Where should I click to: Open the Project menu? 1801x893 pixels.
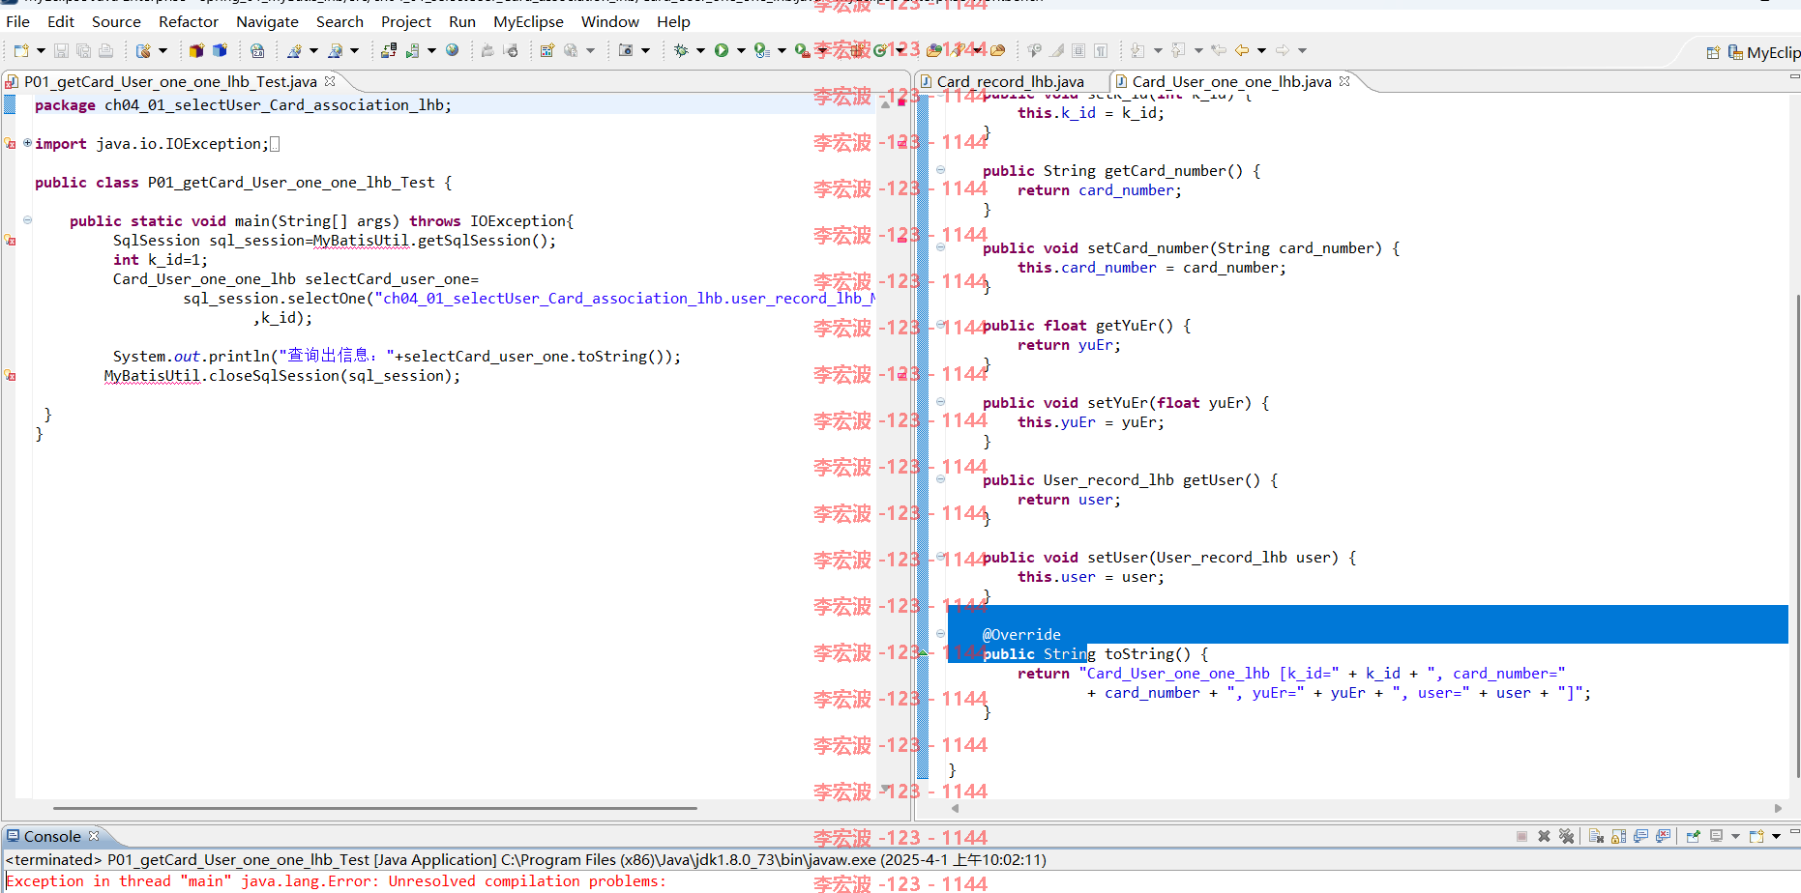coord(406,21)
